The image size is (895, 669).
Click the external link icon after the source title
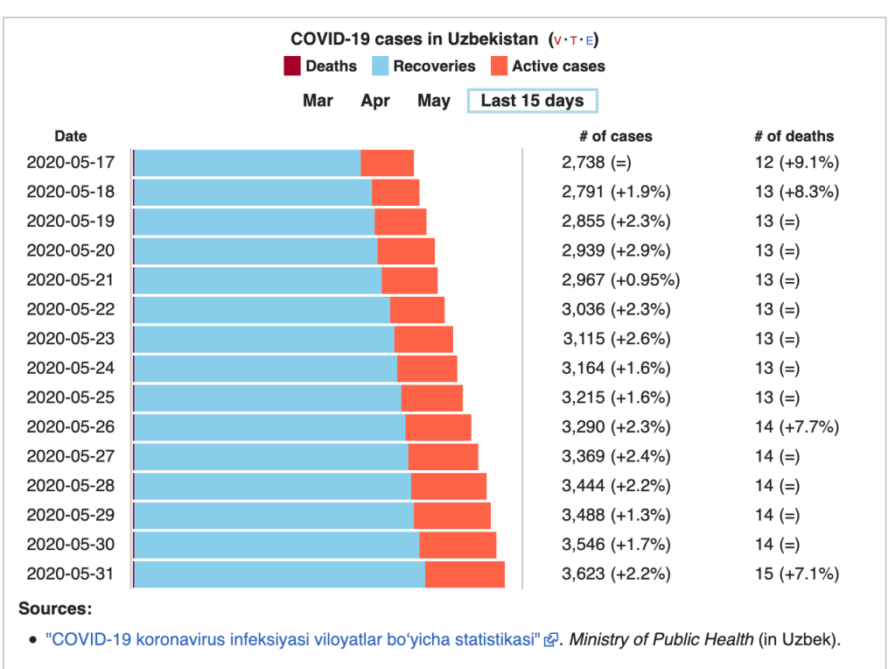point(550,639)
